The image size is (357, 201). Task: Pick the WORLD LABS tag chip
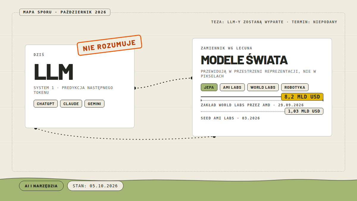click(x=263, y=87)
